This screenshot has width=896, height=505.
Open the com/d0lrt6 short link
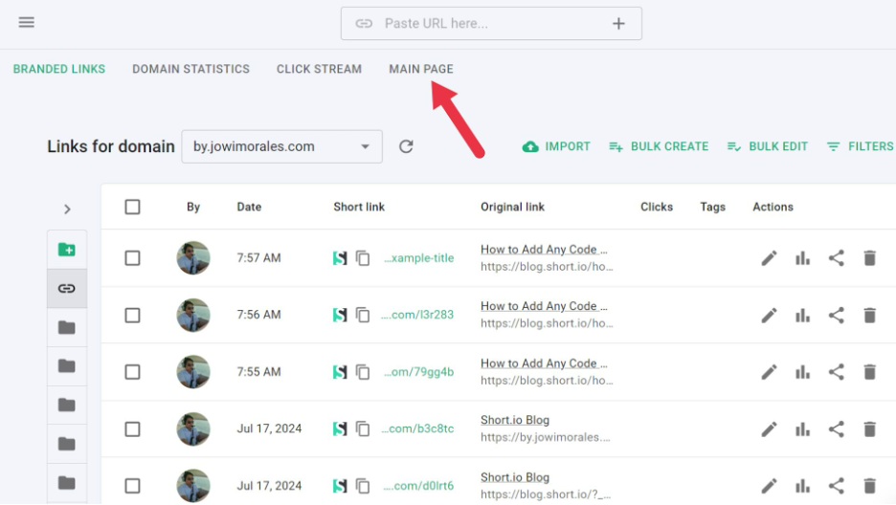pyautogui.click(x=418, y=486)
